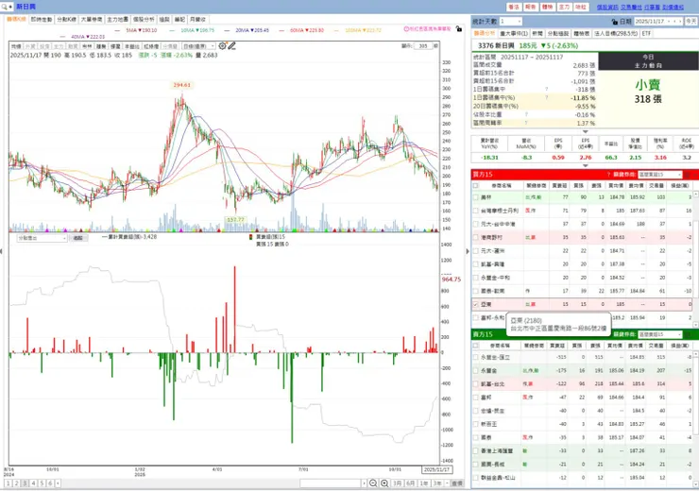Click the lock icon beside the pink treasury-stock note
Screen dimensions: 699x491
click(459, 28)
